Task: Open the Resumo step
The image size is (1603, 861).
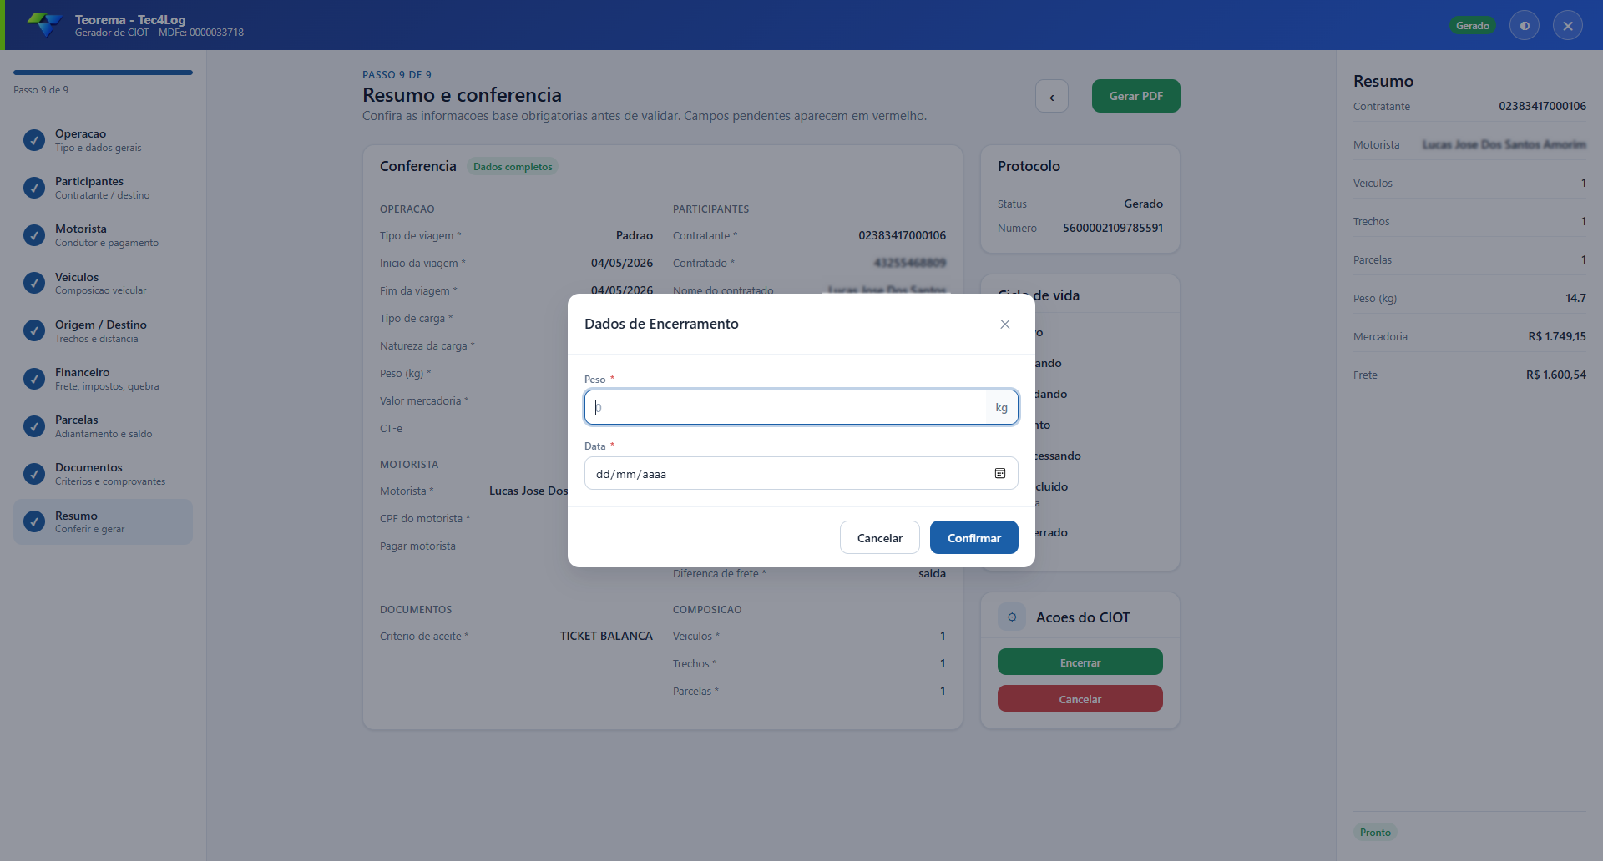Action: 103,522
